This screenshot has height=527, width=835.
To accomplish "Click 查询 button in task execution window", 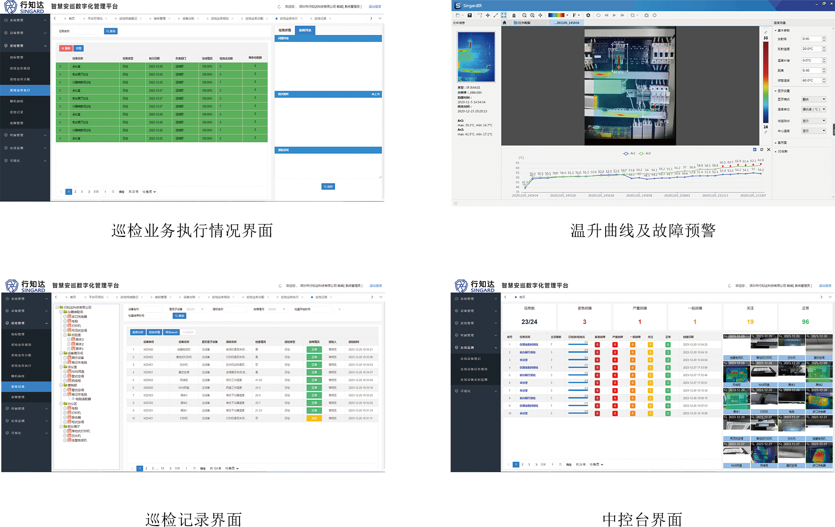I will click(111, 31).
